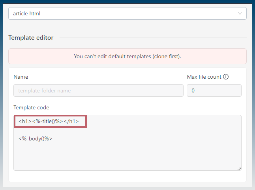This screenshot has height=190, width=255.
Task: Open the "article html" template dropdown
Action: [127, 13]
